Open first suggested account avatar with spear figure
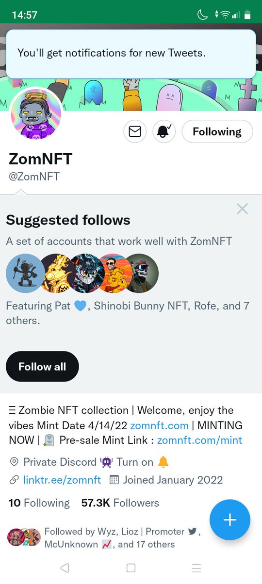The image size is (262, 584). [25, 273]
